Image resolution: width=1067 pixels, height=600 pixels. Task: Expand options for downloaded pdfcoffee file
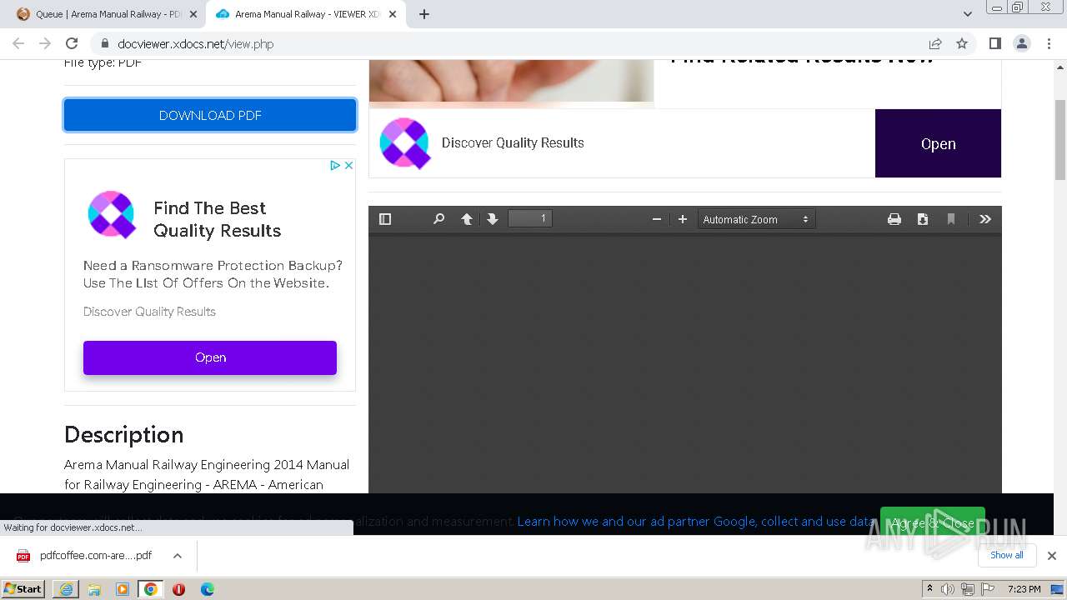tap(178, 556)
